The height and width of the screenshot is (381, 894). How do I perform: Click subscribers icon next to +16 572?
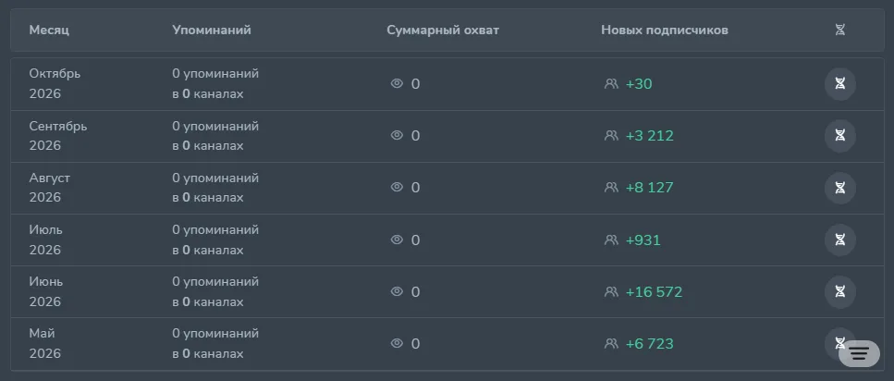pyautogui.click(x=611, y=291)
